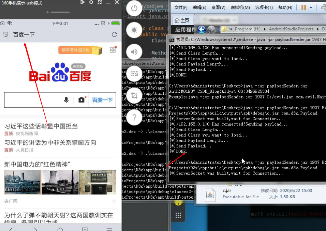Click the alarm clock status bar icon
This screenshot has width=326, height=231.
click(x=103, y=23)
